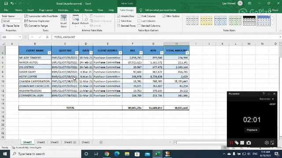The height and width of the screenshot is (158, 282).
Task: Enable the Last Column checkbox
Action: click(139, 21)
